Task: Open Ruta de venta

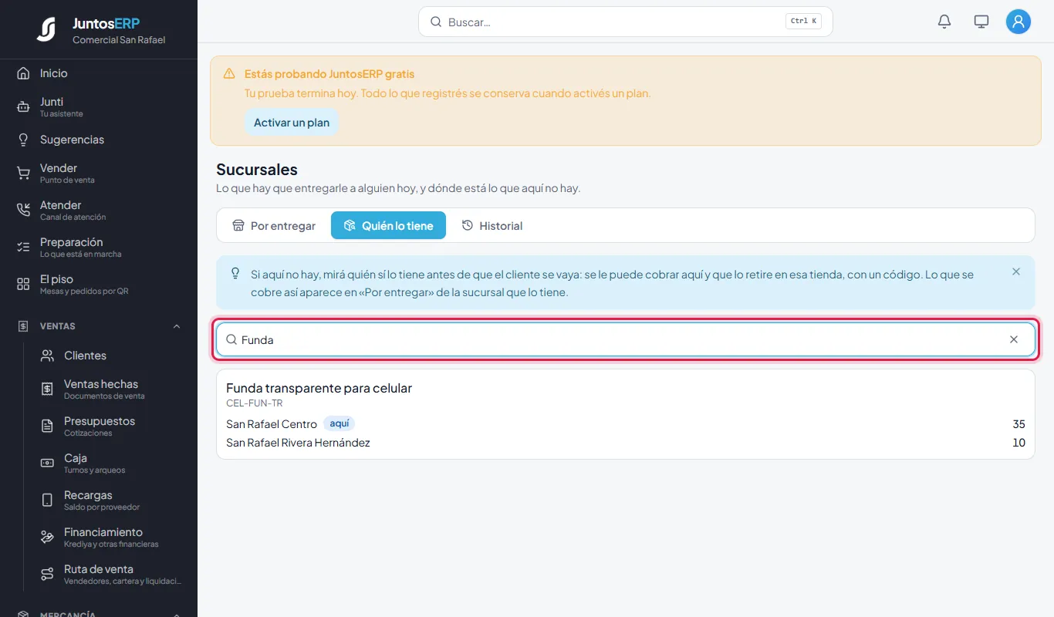Action: [x=110, y=574]
